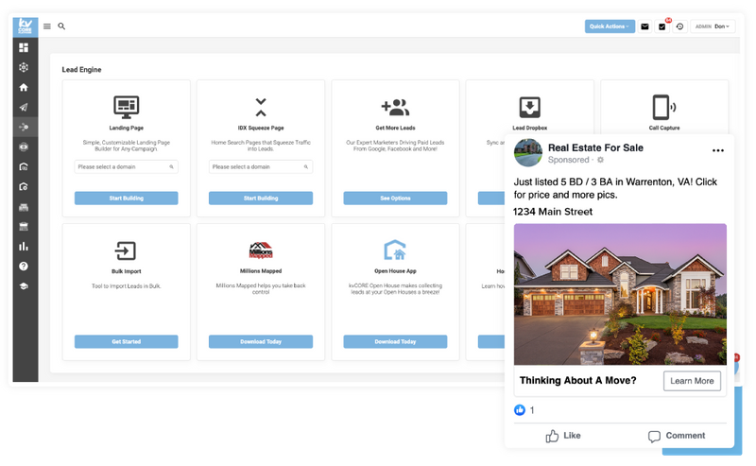Click the Real Estate For Sale page name

point(595,147)
